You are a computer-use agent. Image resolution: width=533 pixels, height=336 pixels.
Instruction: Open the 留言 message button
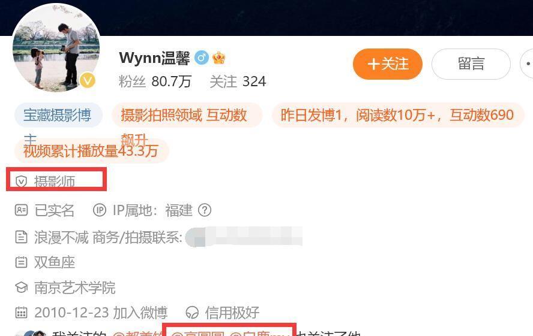[471, 63]
